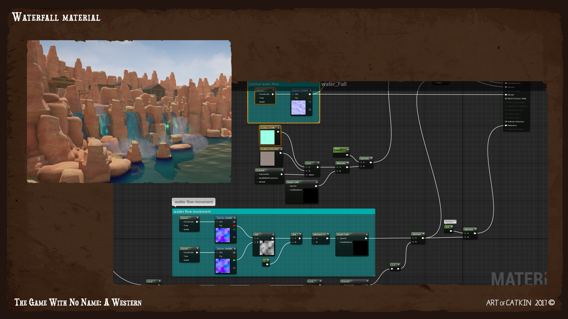Click the Fresnel node's ExponentIn input pin
The width and height of the screenshot is (568, 319).
click(257, 174)
